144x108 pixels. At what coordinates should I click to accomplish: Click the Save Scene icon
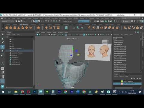click(21, 21)
